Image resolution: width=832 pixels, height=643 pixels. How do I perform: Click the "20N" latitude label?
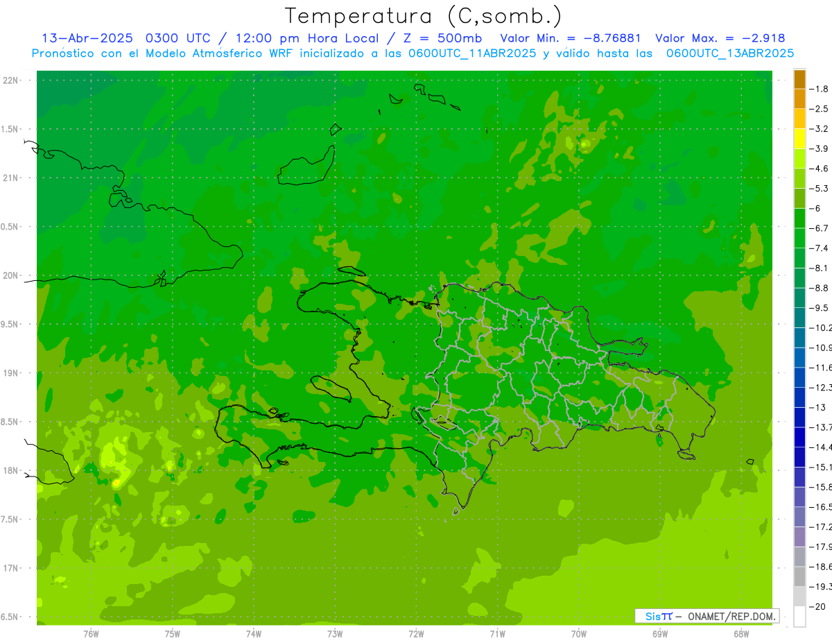tap(10, 275)
